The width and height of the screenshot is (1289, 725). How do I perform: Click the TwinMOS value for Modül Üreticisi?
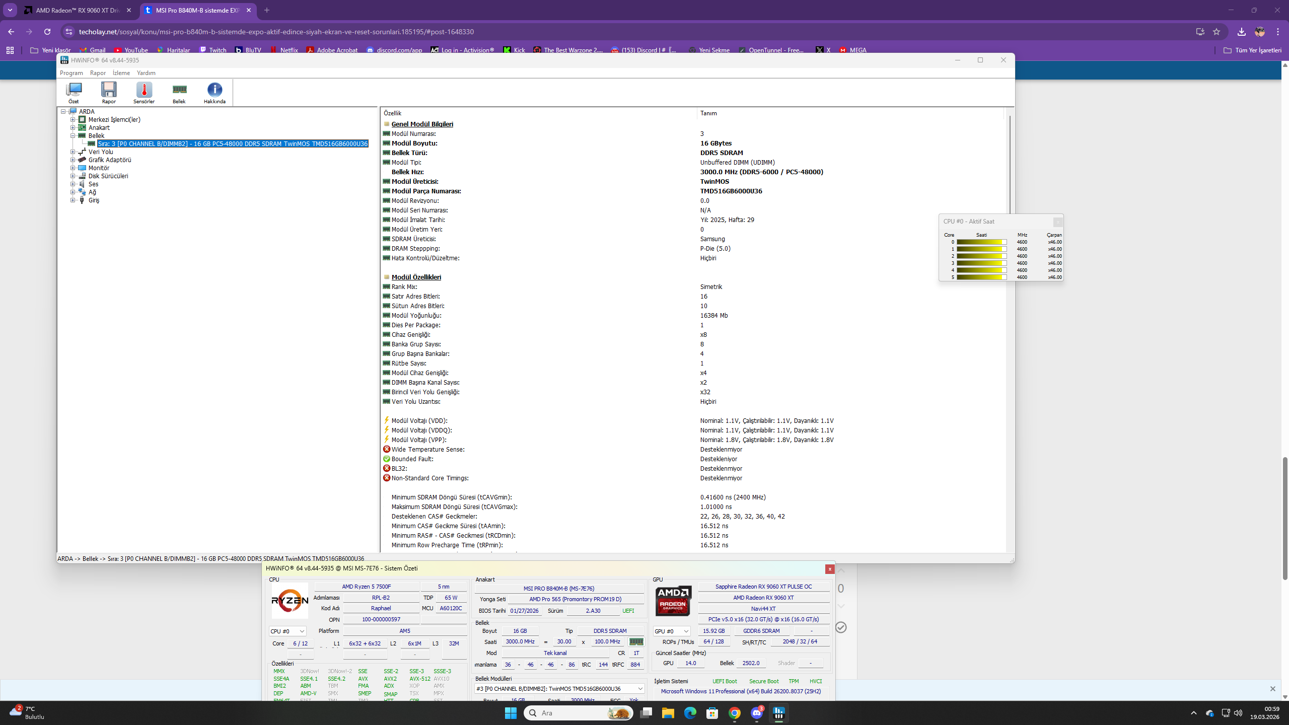click(x=714, y=182)
